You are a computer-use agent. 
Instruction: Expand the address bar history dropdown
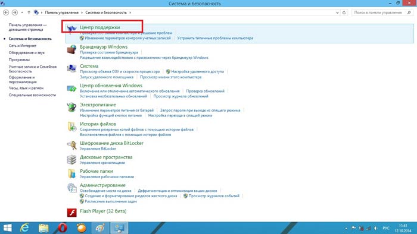coord(337,12)
